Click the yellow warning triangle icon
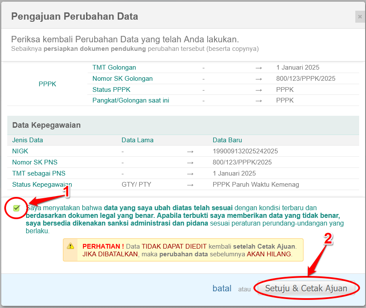Screen dimensions: 366x308 pyautogui.click(x=70, y=246)
